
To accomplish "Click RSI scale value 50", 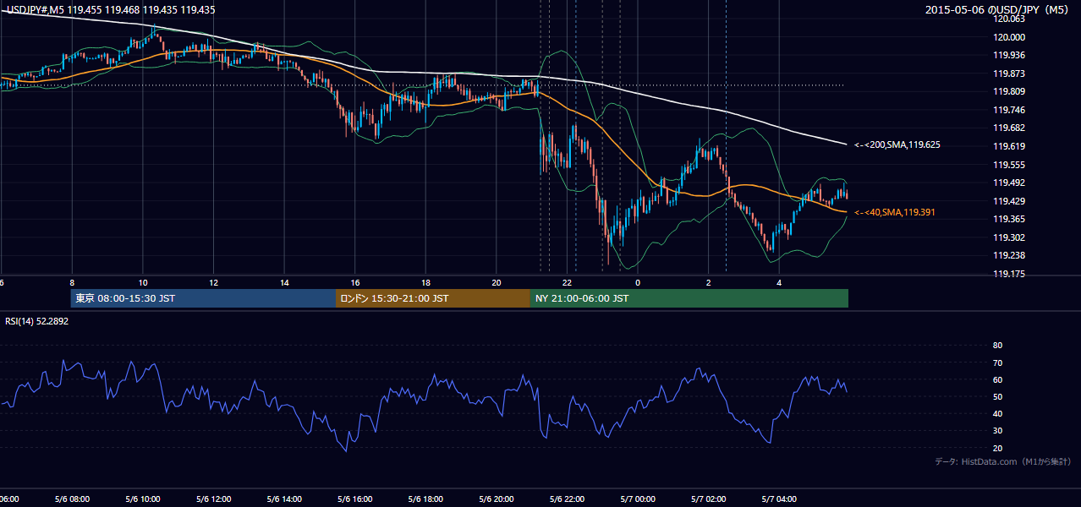I will (997, 396).
